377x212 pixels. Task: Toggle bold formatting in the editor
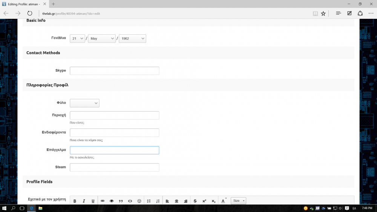[75, 201]
